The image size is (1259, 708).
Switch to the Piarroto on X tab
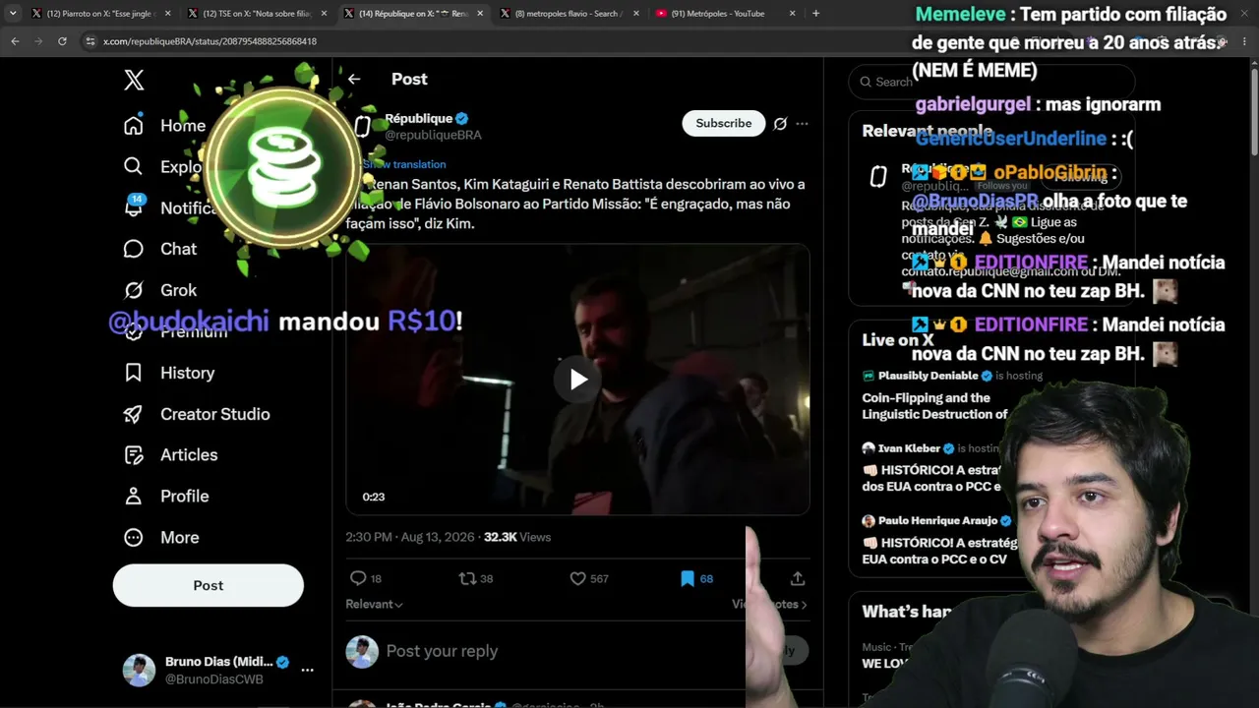click(99, 14)
